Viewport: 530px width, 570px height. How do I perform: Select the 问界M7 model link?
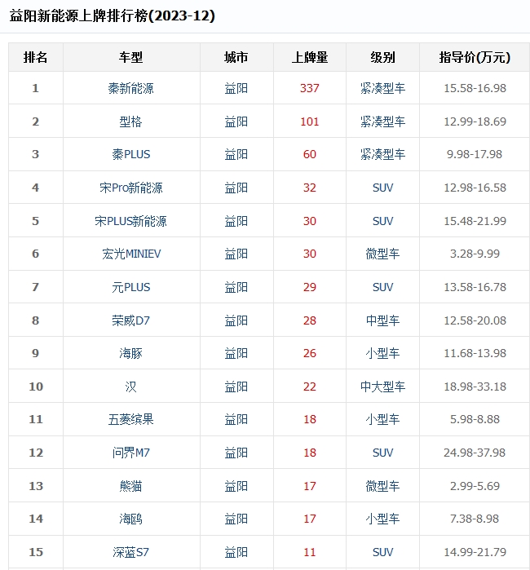click(130, 453)
